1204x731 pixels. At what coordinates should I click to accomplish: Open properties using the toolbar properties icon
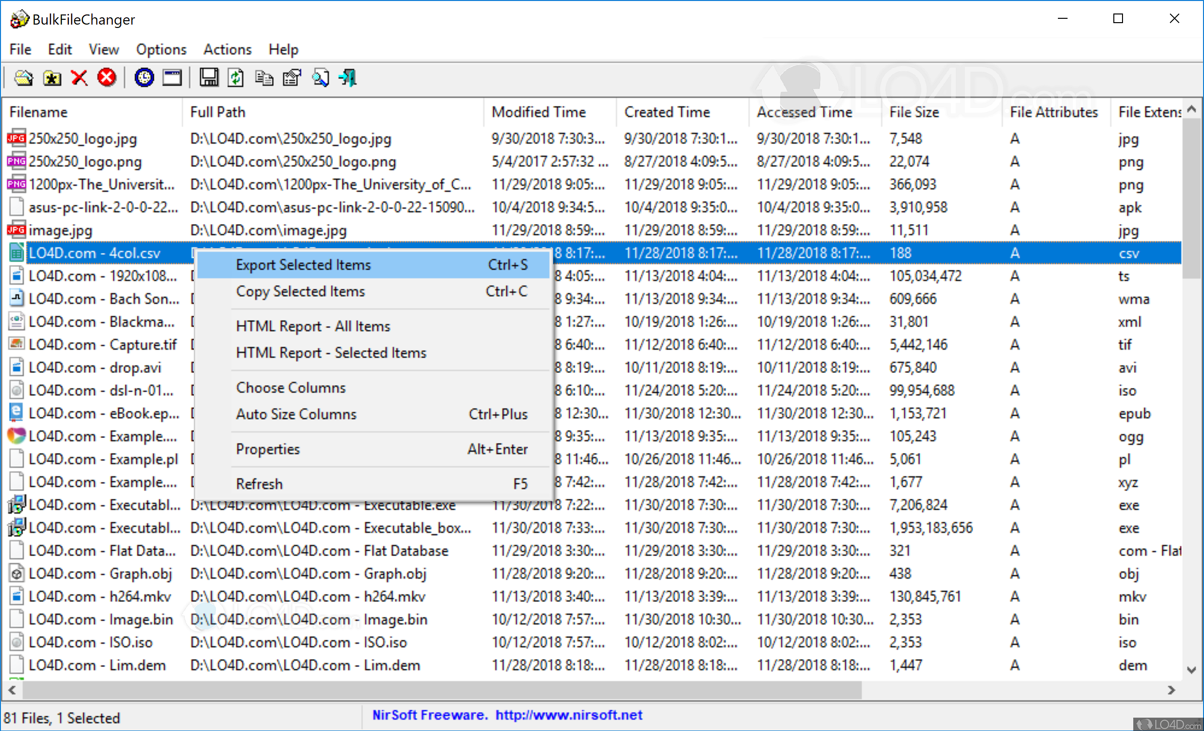click(x=291, y=78)
